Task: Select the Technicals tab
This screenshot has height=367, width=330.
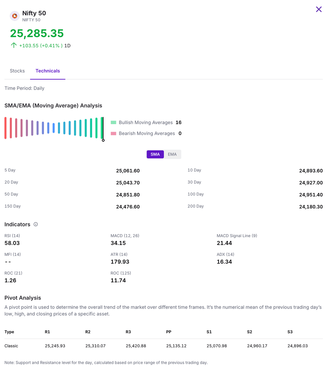Action: click(x=48, y=71)
